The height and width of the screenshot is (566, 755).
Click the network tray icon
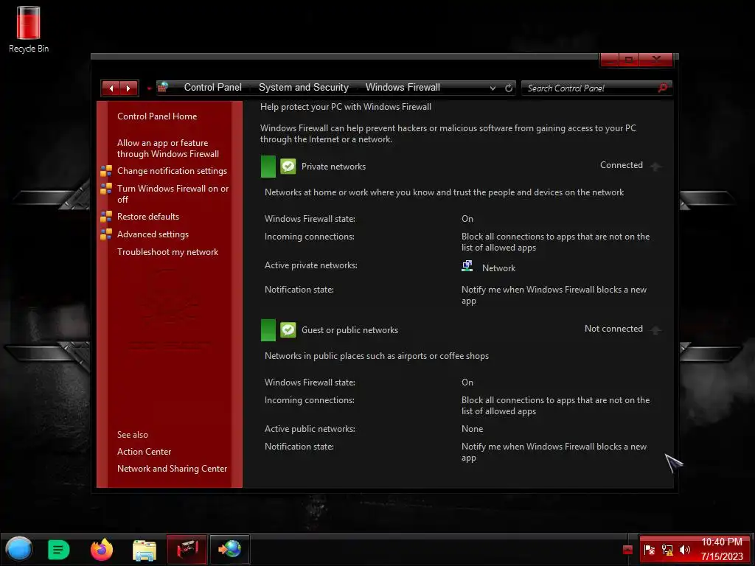[667, 550]
